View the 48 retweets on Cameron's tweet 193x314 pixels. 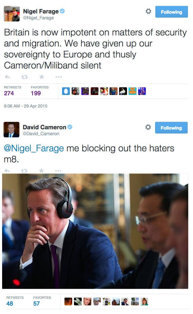click(x=15, y=301)
